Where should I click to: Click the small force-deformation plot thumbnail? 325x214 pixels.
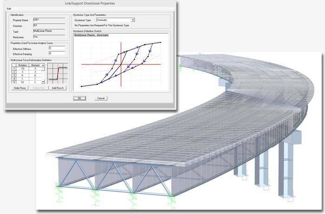pos(58,73)
